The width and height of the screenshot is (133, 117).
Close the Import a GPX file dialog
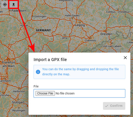pyautogui.click(x=125, y=58)
